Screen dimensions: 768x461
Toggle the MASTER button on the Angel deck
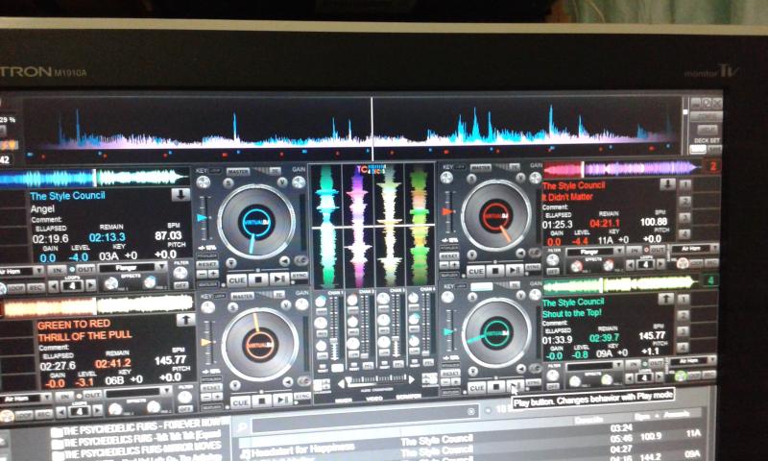point(238,172)
